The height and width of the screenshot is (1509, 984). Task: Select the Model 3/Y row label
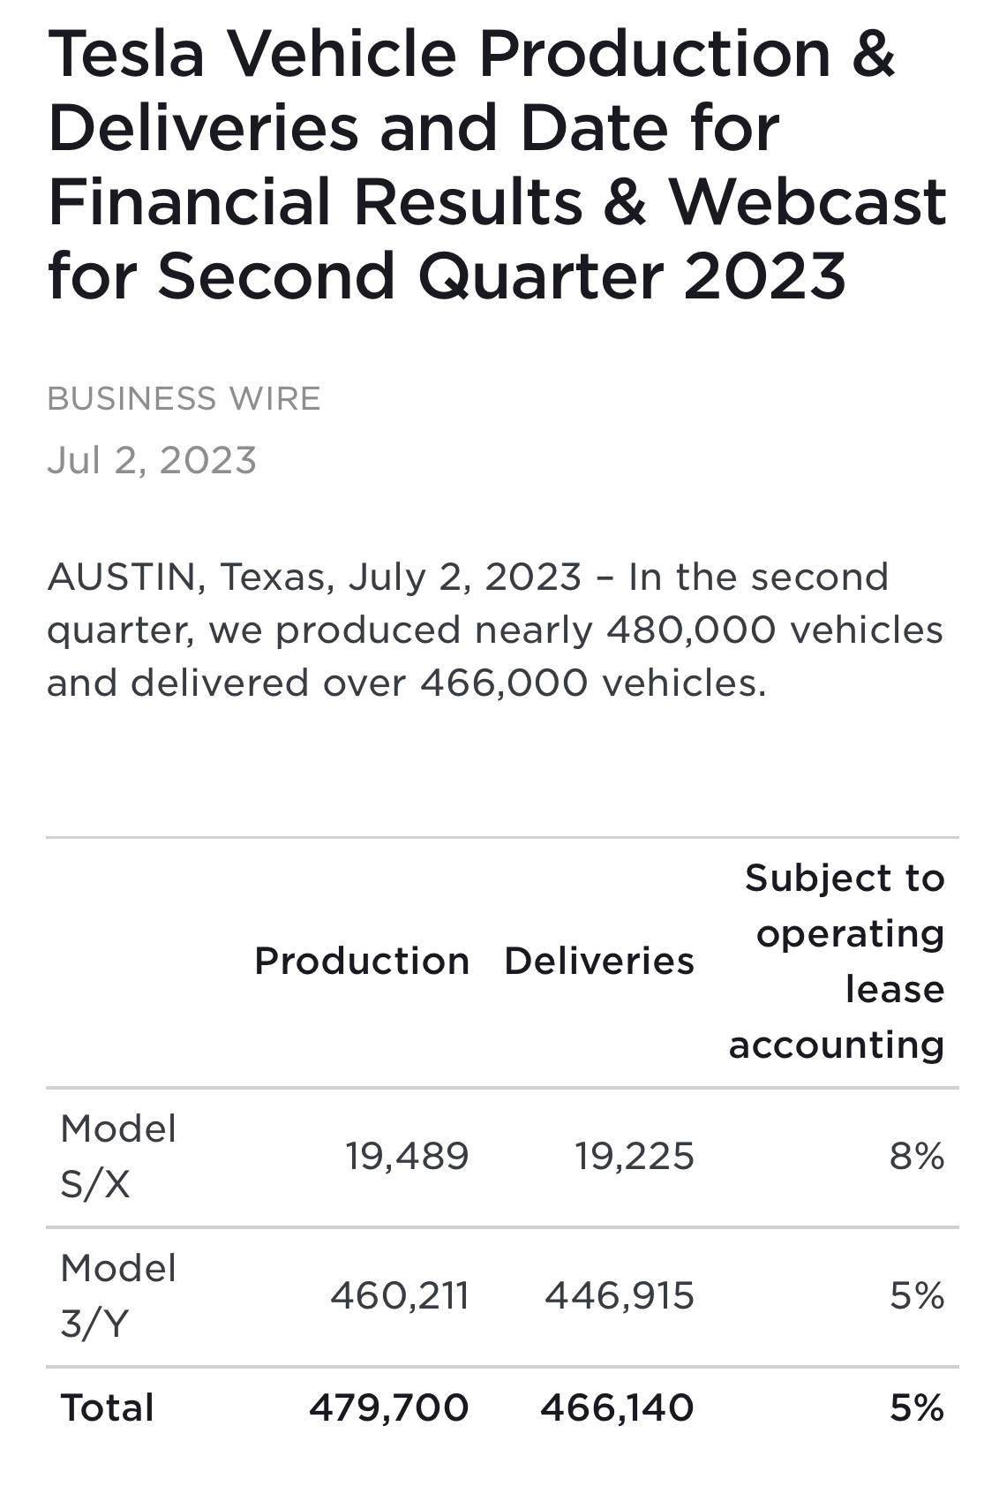pyautogui.click(x=118, y=1296)
